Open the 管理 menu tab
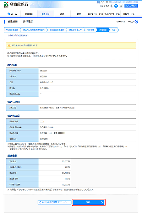 (79, 14)
